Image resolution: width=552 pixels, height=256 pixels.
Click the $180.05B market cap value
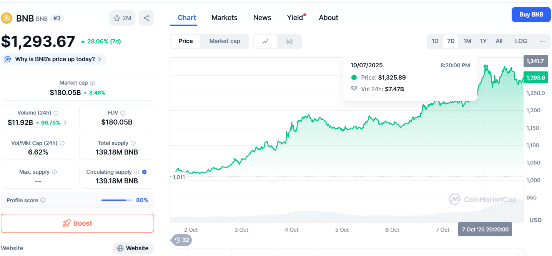point(65,93)
